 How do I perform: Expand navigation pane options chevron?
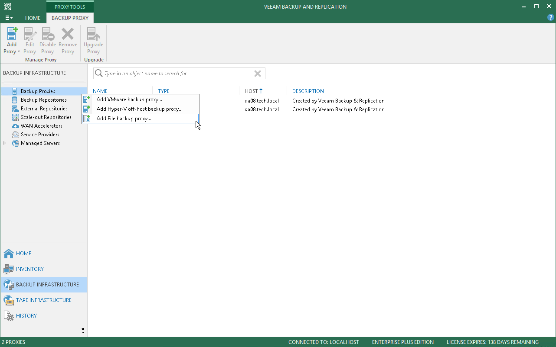[83, 331]
